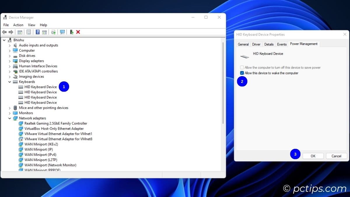
Task: Click the Help toolbar icon
Action: tap(37, 32)
